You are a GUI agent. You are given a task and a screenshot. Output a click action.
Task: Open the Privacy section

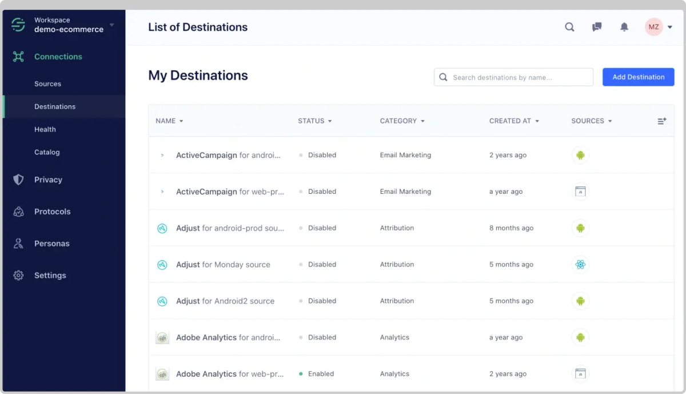coord(48,180)
